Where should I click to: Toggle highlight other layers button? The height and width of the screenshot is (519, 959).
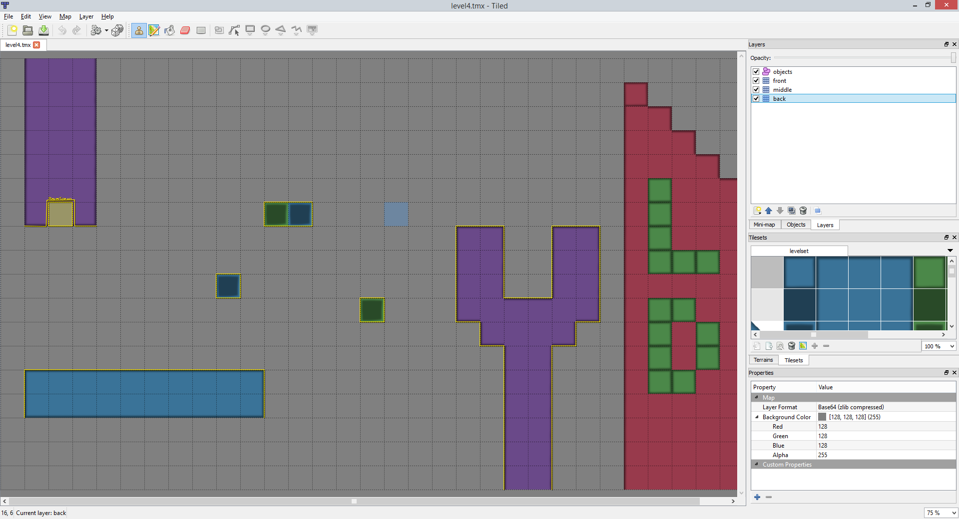[818, 211]
